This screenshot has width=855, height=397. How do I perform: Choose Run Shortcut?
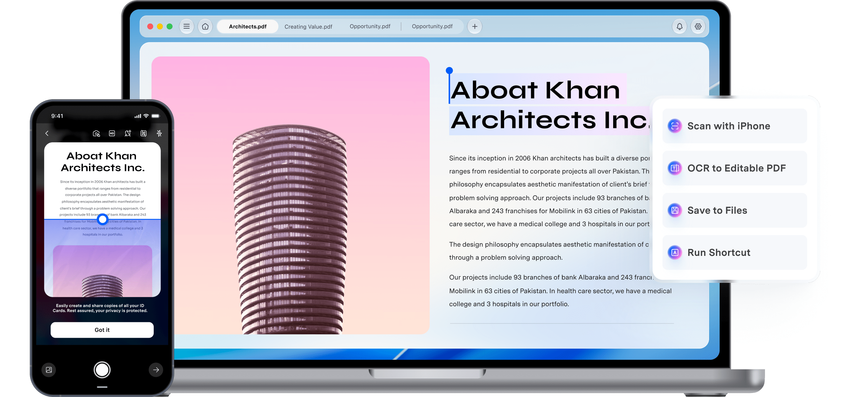click(735, 252)
